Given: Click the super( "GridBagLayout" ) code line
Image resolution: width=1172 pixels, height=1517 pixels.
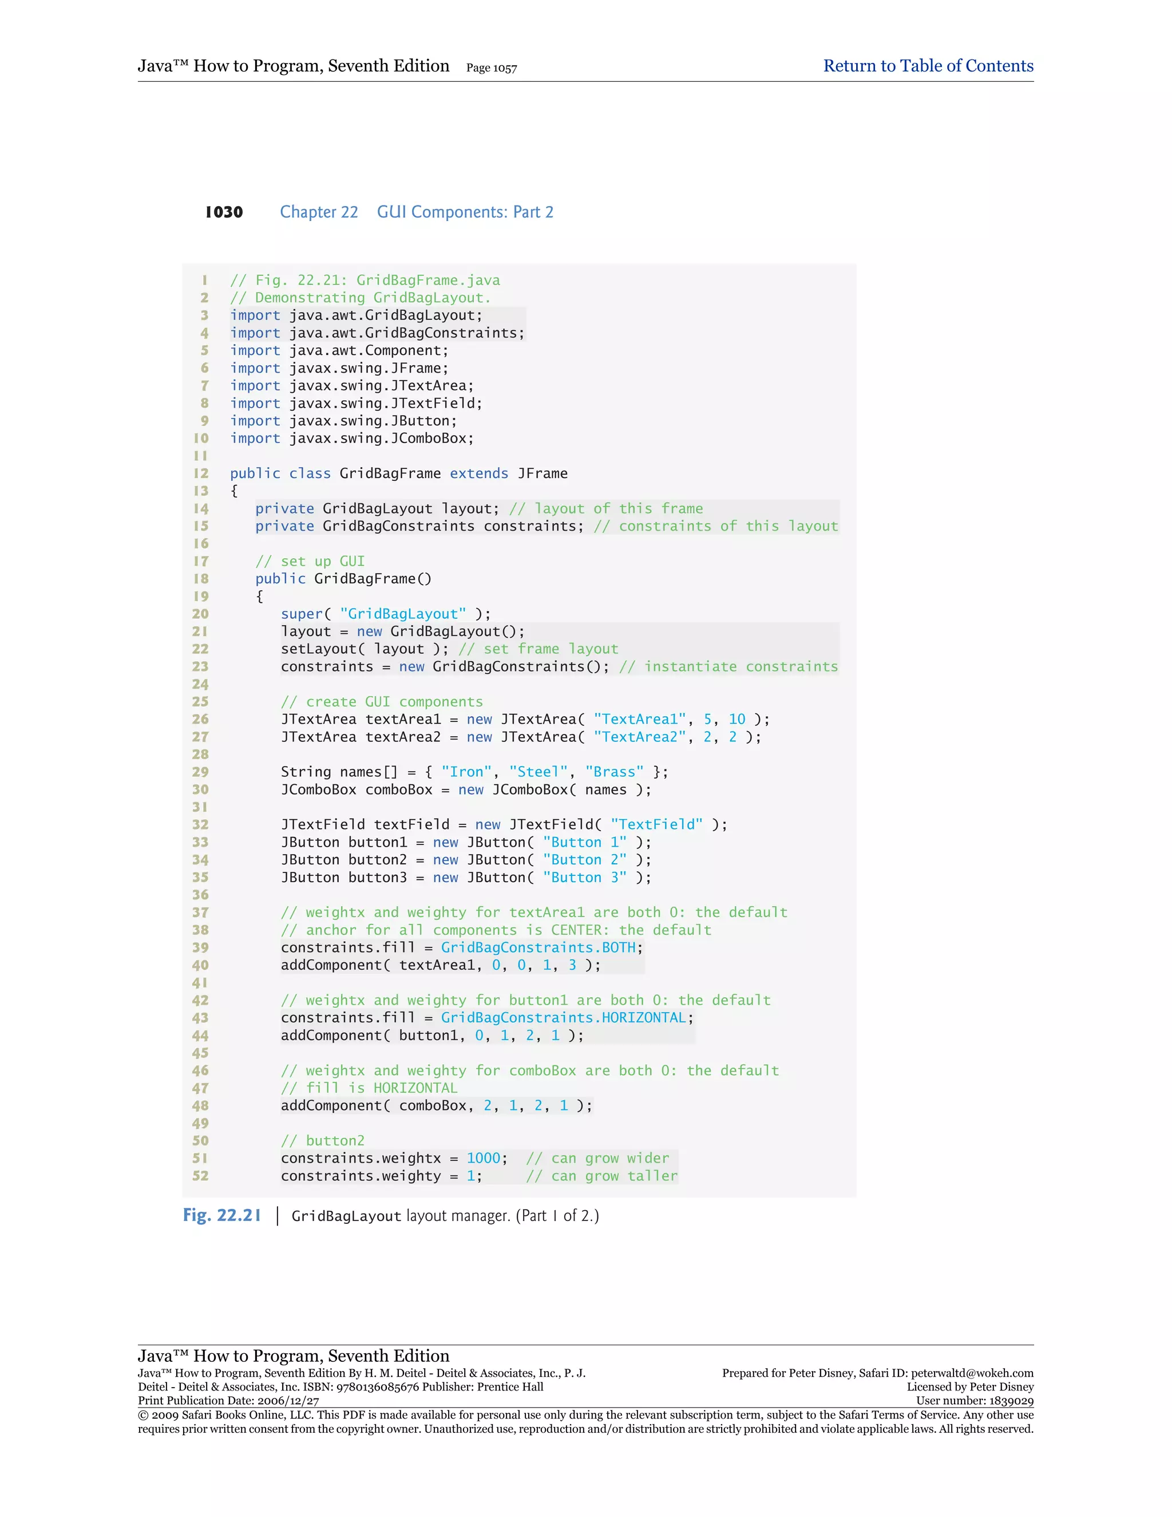Looking at the screenshot, I should coord(385,614).
